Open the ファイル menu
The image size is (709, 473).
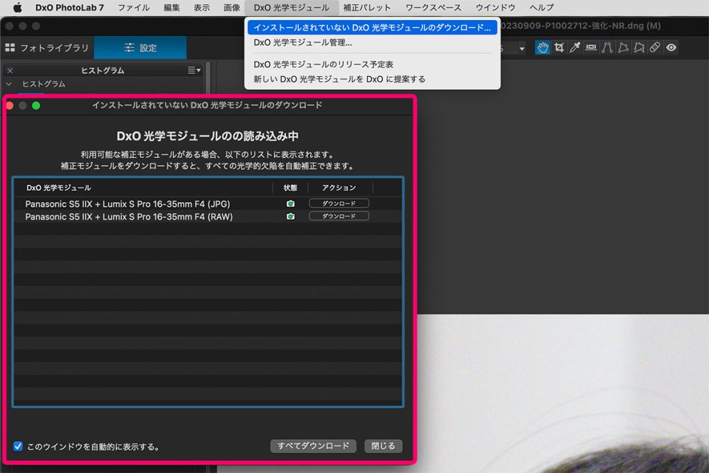(x=134, y=8)
